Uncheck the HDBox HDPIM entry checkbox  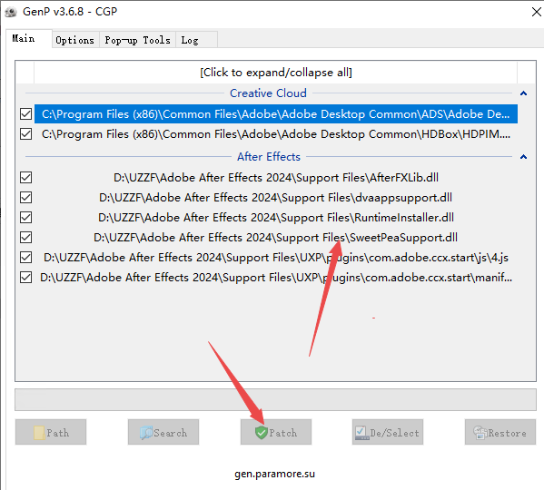[26, 134]
